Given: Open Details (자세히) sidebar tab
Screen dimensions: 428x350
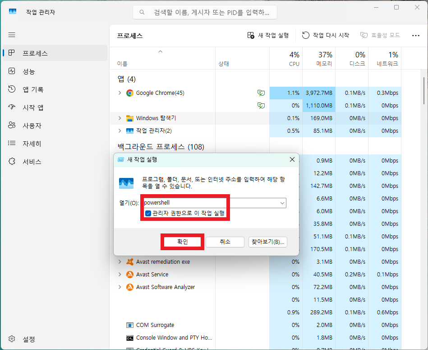Looking at the screenshot, I should pyautogui.click(x=55, y=144).
